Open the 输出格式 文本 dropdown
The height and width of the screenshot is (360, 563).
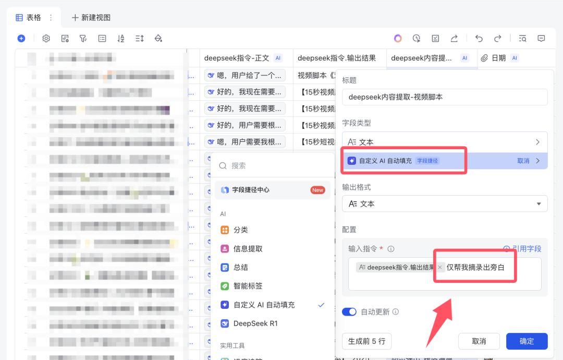click(x=445, y=203)
